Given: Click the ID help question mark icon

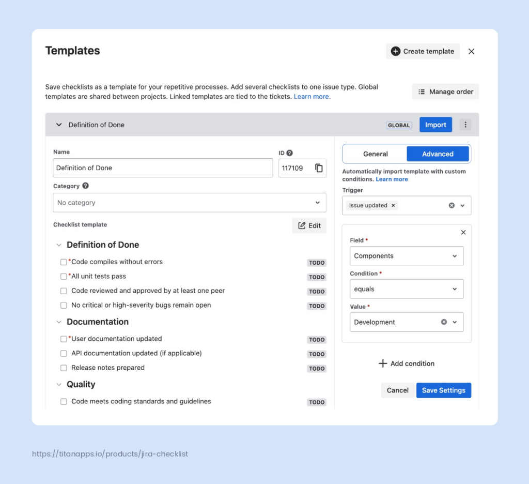Looking at the screenshot, I should (x=290, y=153).
